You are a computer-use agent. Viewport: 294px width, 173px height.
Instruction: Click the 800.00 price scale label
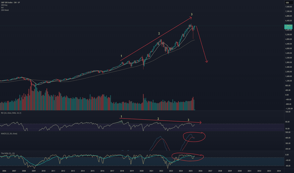tap(288, 86)
